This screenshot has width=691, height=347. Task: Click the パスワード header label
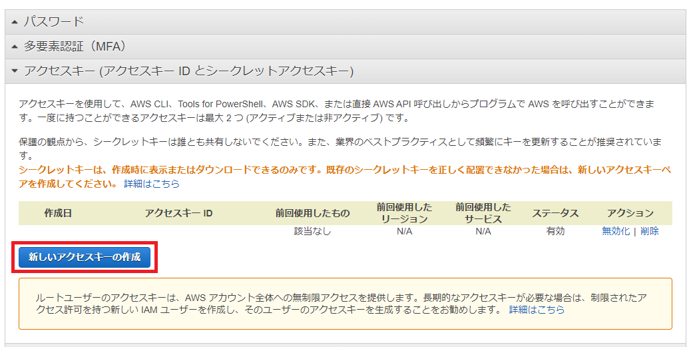coord(54,22)
